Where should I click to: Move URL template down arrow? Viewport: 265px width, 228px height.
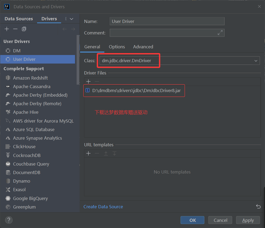pyautogui.click(x=114, y=154)
